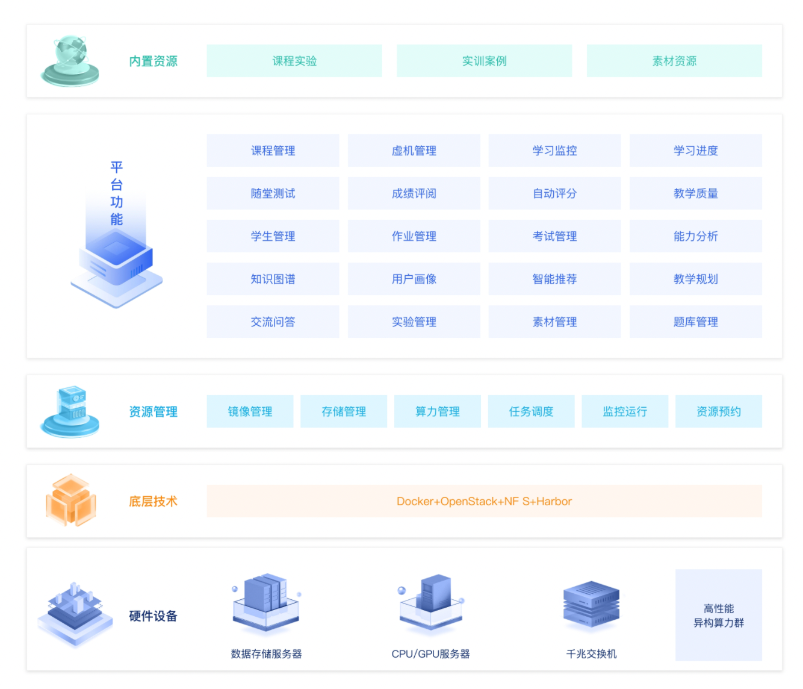Click the globe icon beside 内置资源
Image resolution: width=803 pixels, height=689 pixels.
pyautogui.click(x=70, y=60)
